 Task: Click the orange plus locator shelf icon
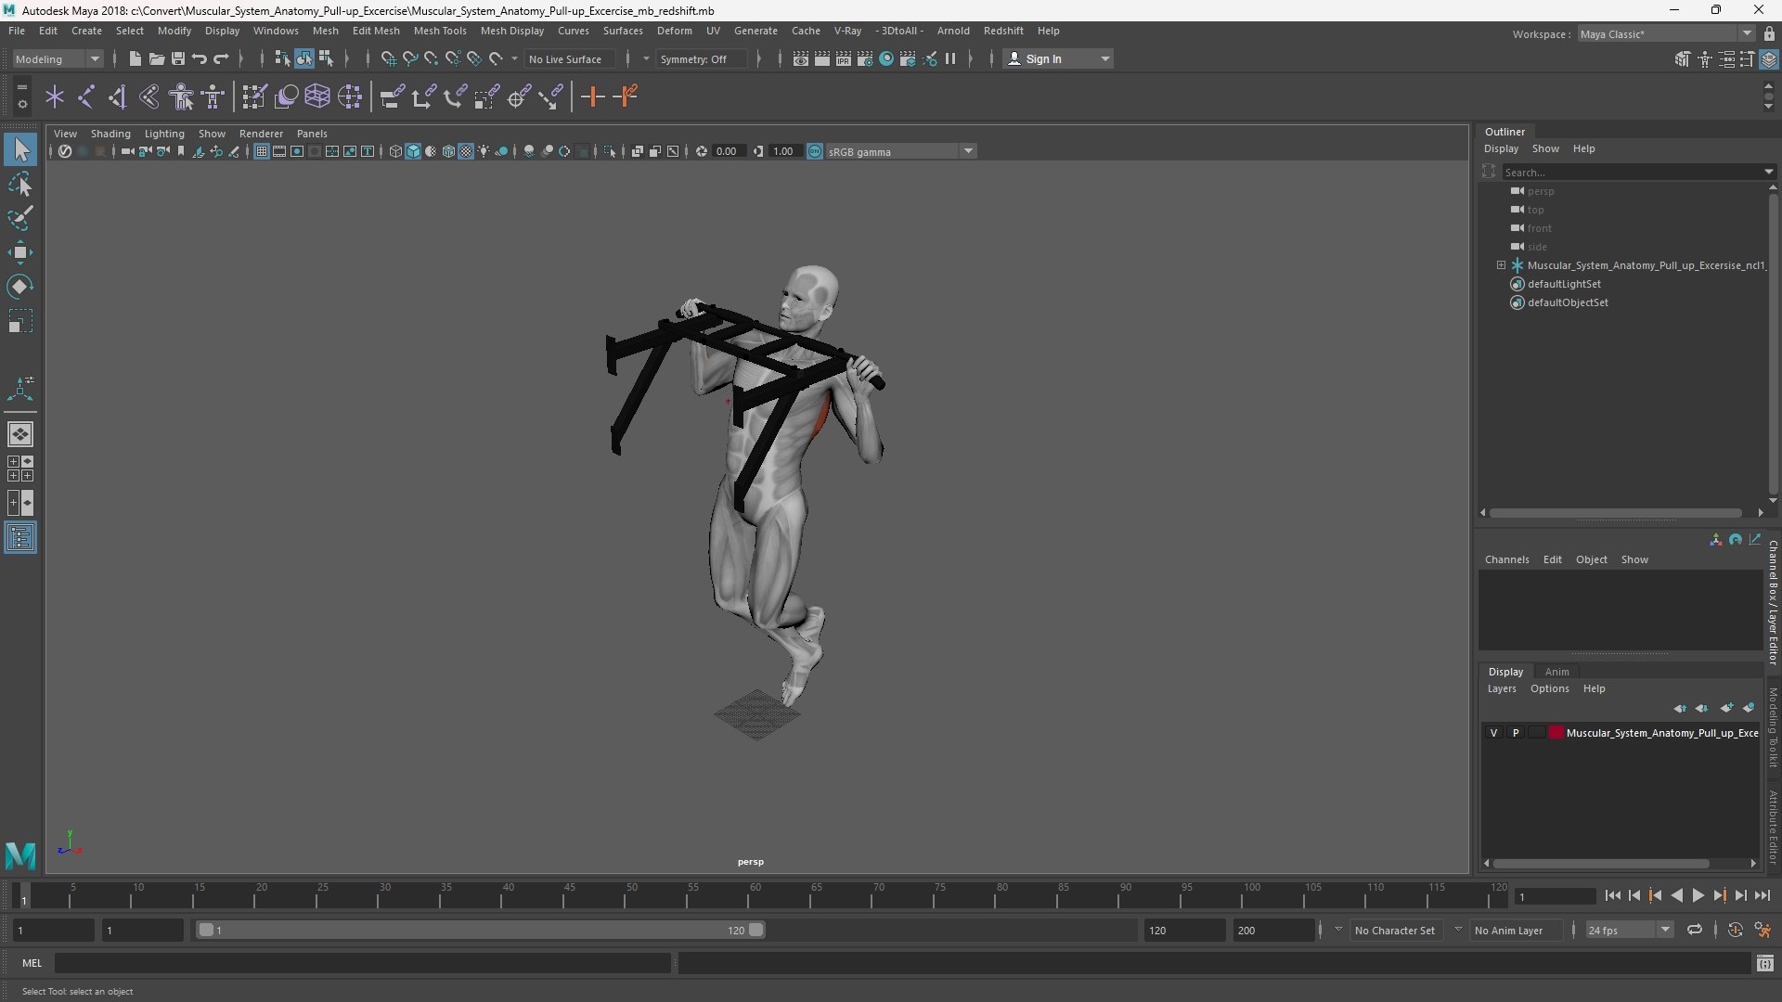coord(592,96)
